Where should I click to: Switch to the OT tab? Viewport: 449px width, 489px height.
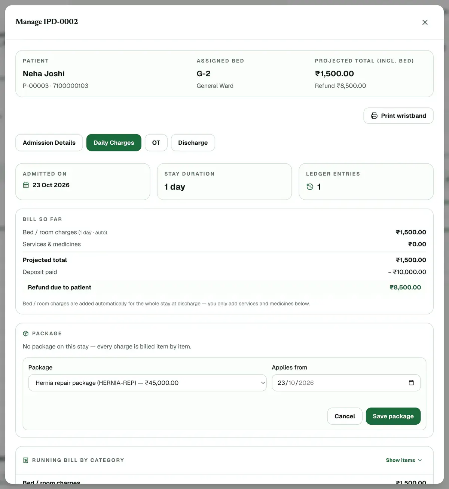coord(156,143)
